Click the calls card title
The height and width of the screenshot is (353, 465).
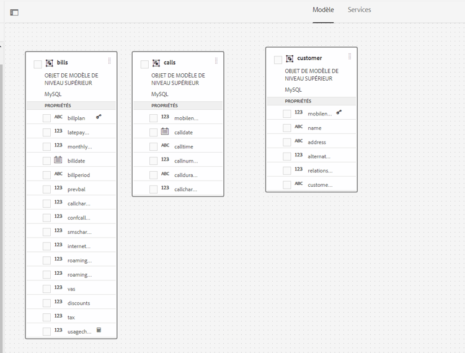[170, 63]
